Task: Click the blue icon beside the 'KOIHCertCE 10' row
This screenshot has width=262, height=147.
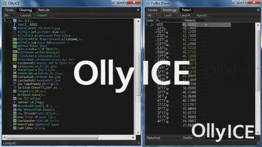Action: [x=15, y=28]
